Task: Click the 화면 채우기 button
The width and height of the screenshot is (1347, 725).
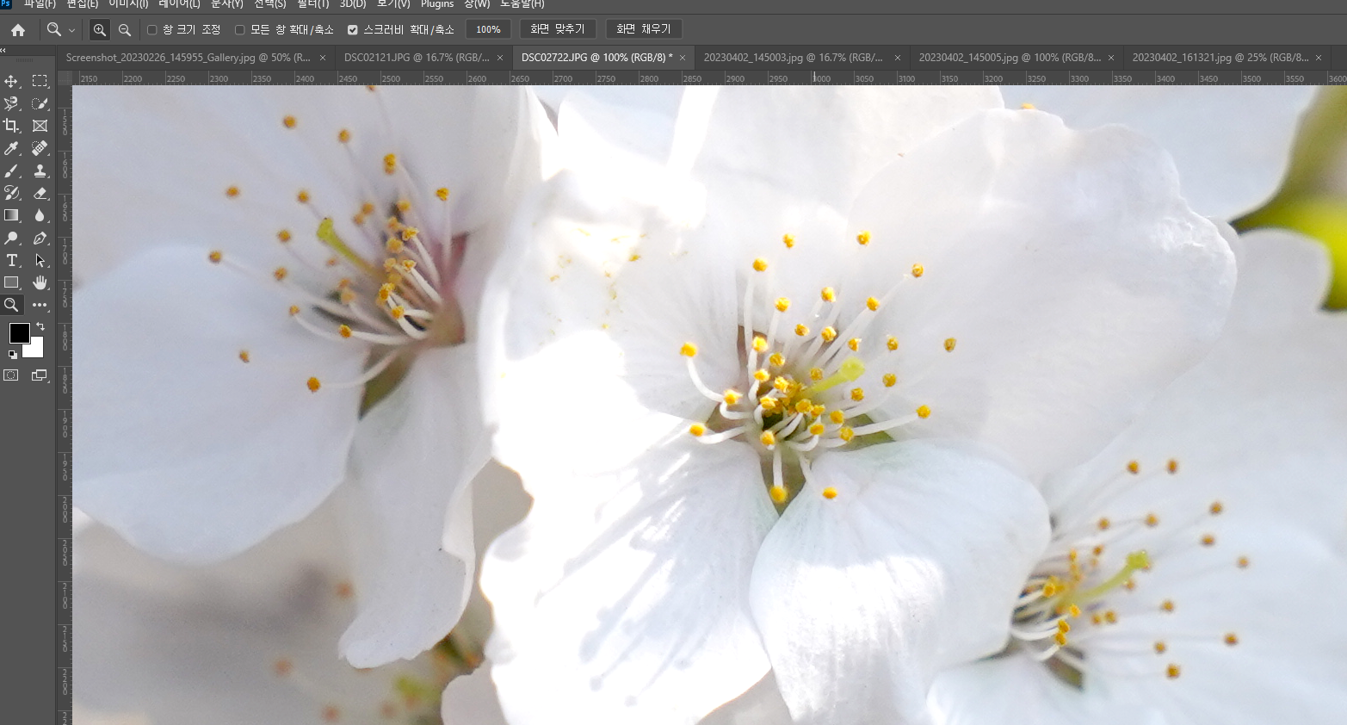Action: tap(644, 29)
